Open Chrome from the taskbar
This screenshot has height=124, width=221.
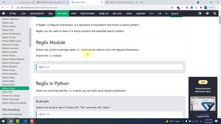click(11, 121)
